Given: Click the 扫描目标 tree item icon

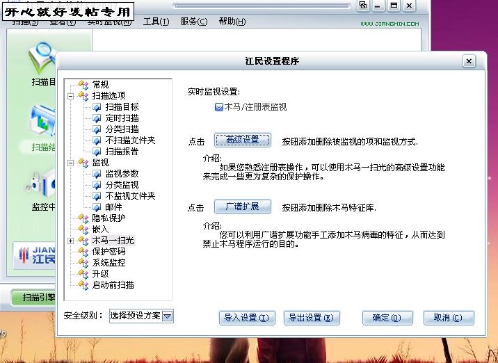Looking at the screenshot, I should coord(97,107).
